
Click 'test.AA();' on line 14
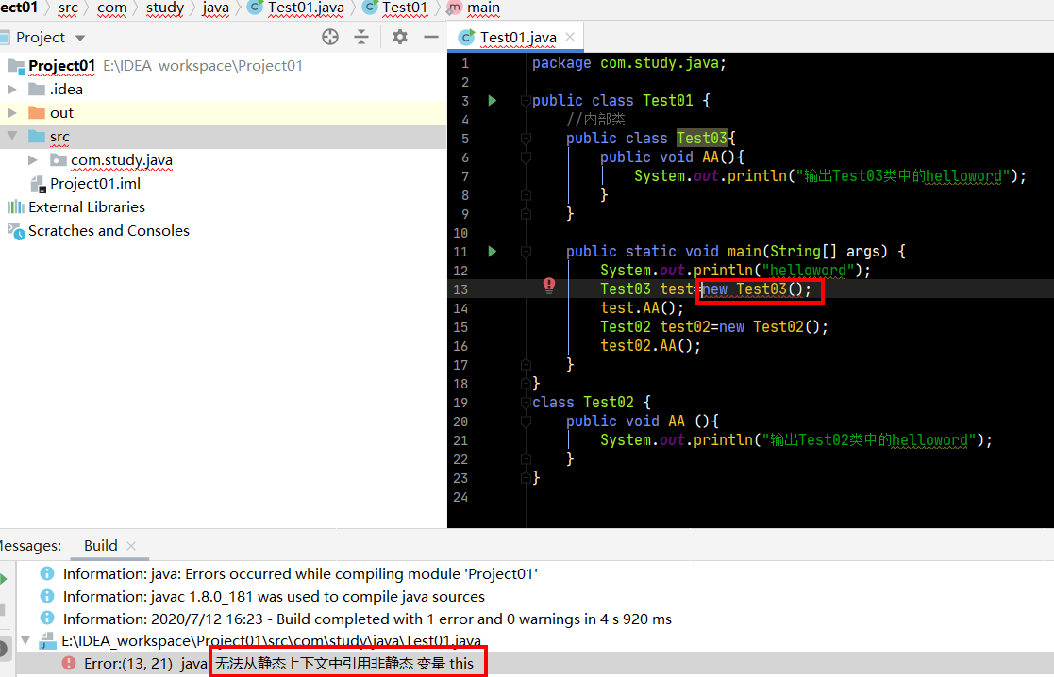pyautogui.click(x=642, y=308)
